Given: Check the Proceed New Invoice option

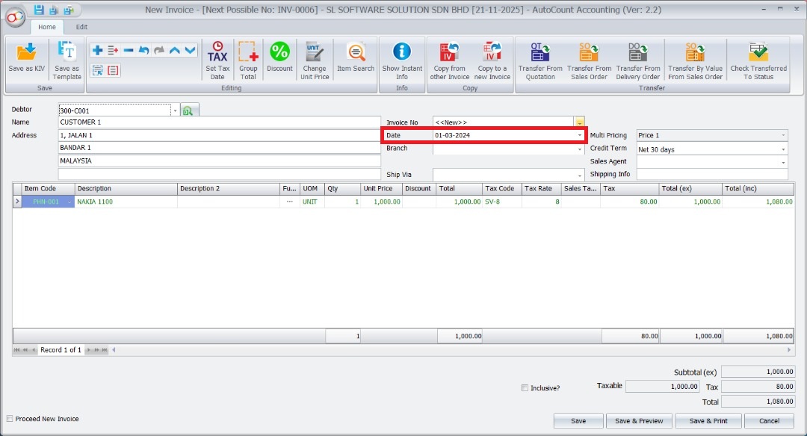Looking at the screenshot, I should [10, 419].
